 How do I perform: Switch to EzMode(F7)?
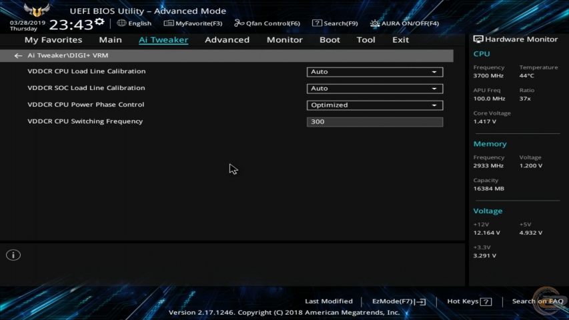pyautogui.click(x=398, y=301)
